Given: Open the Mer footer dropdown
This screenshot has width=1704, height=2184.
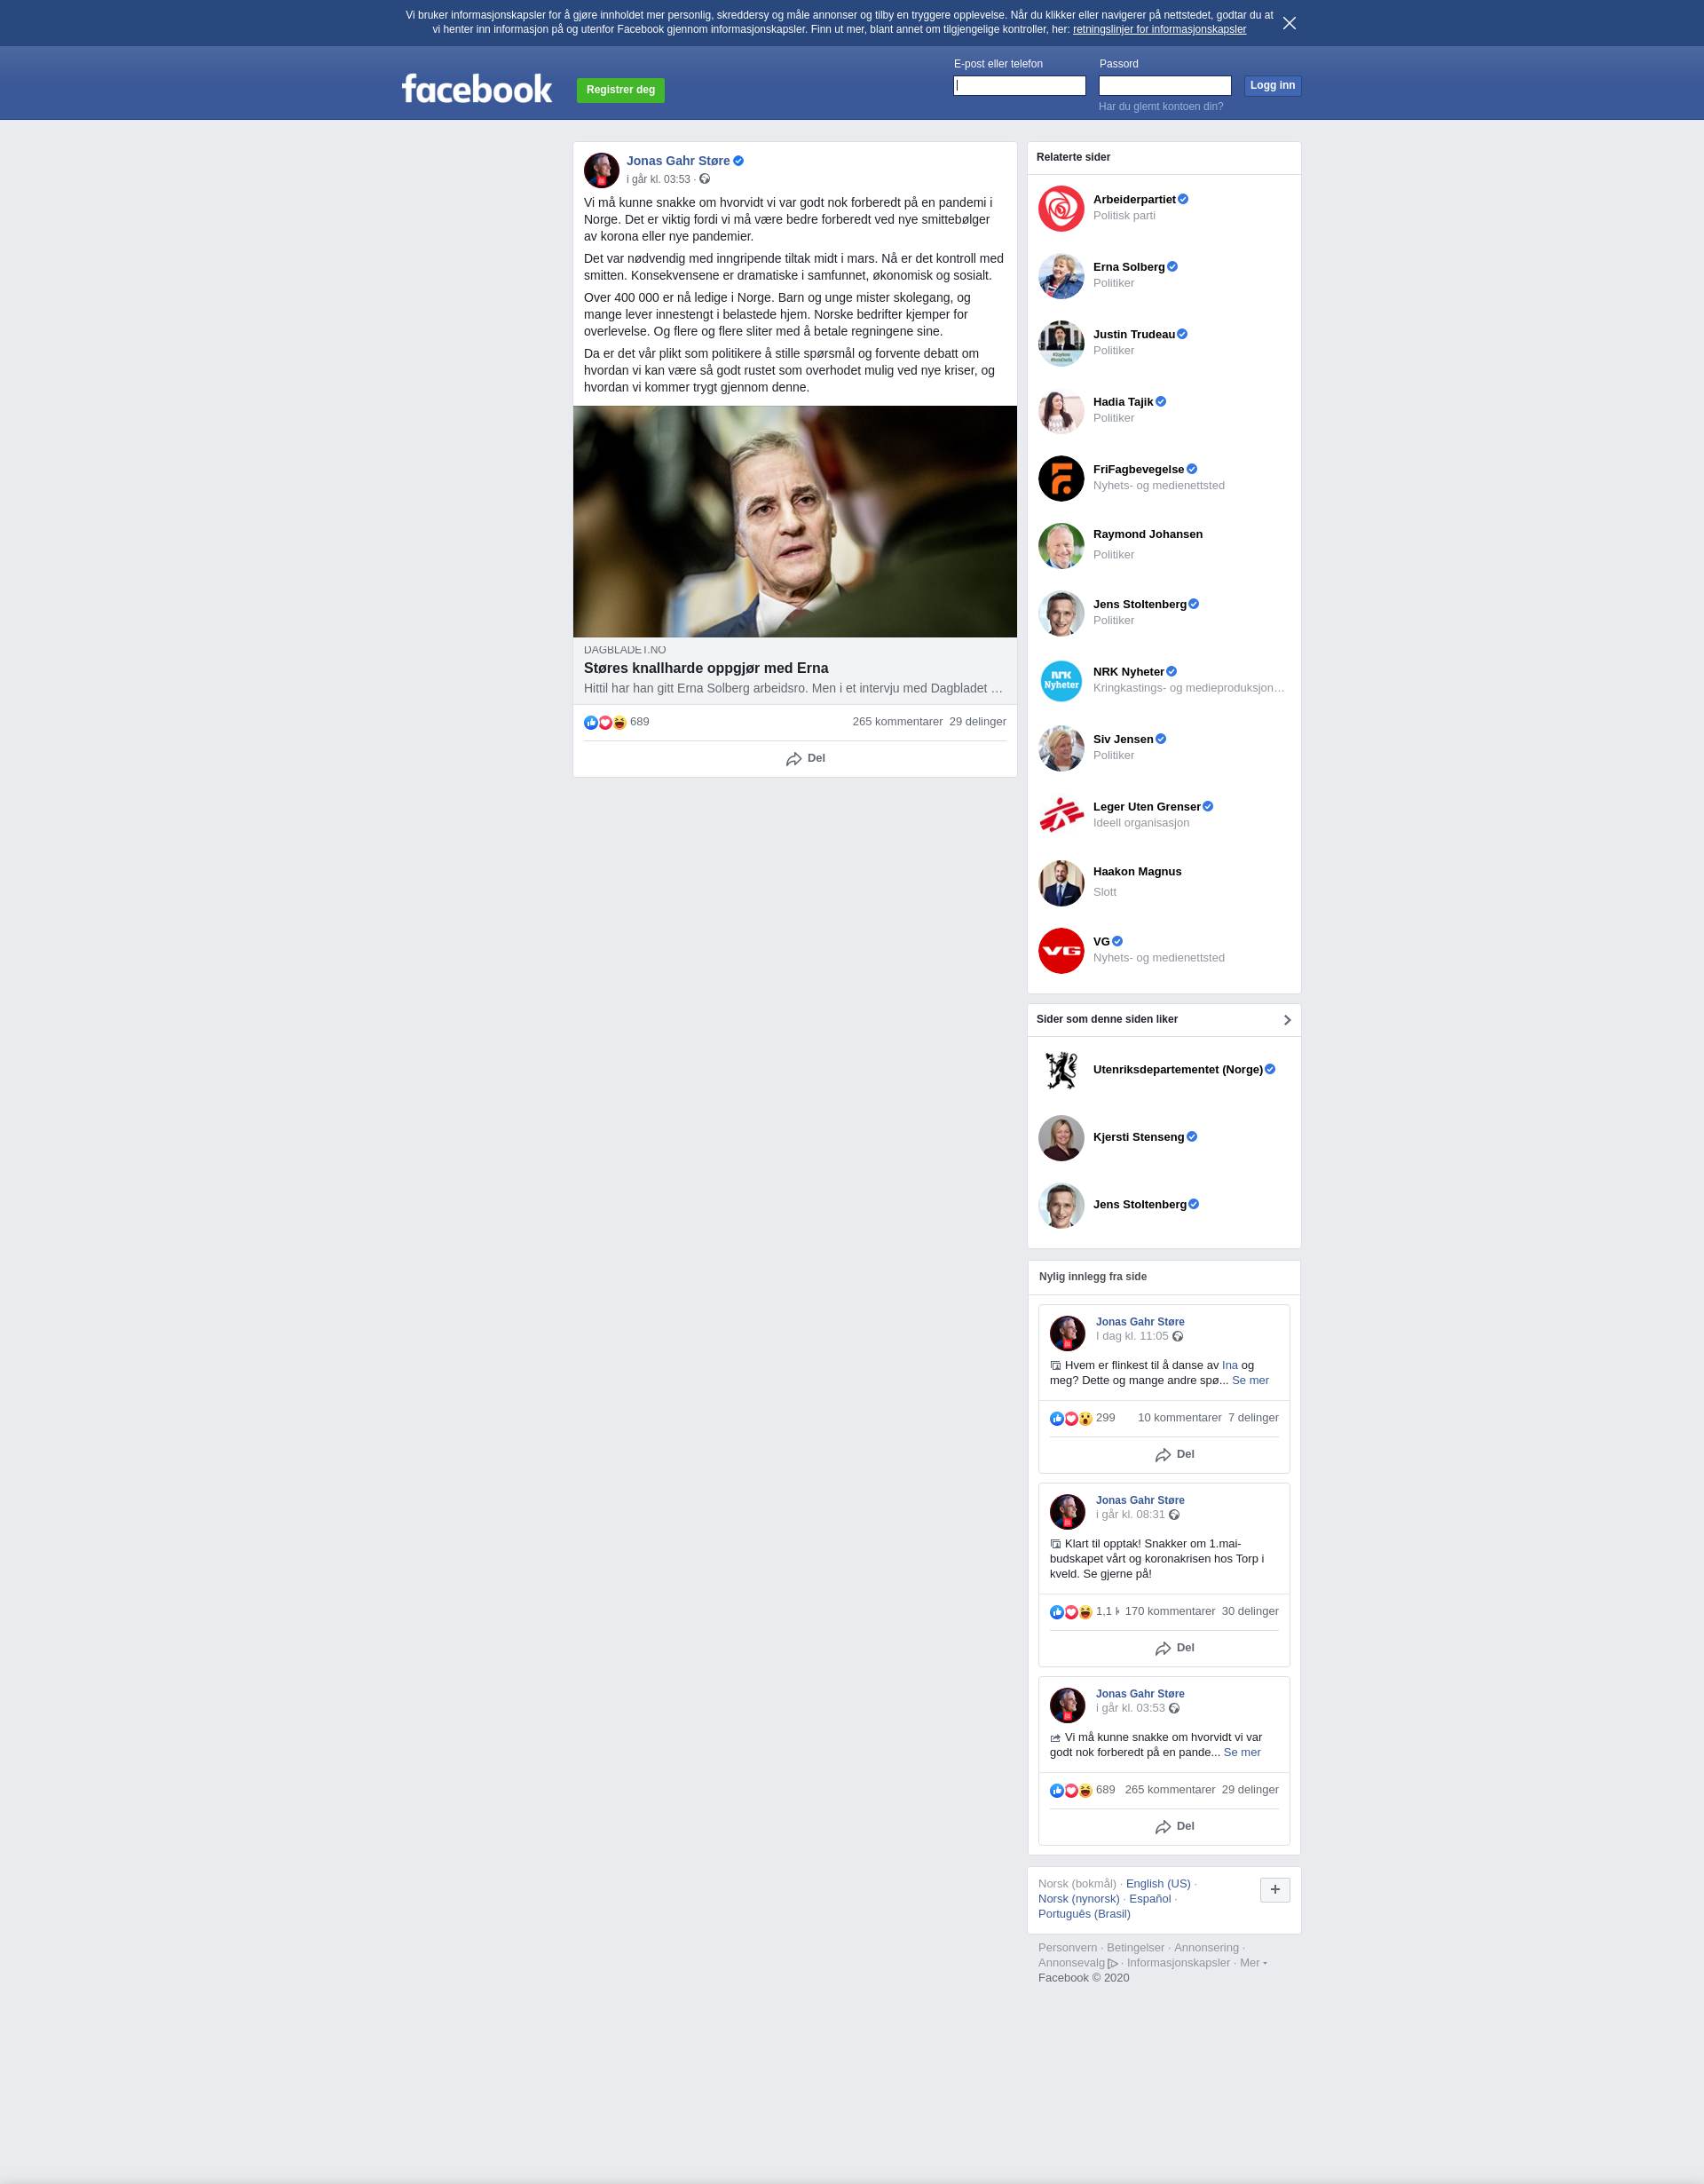Looking at the screenshot, I should tap(1253, 1963).
